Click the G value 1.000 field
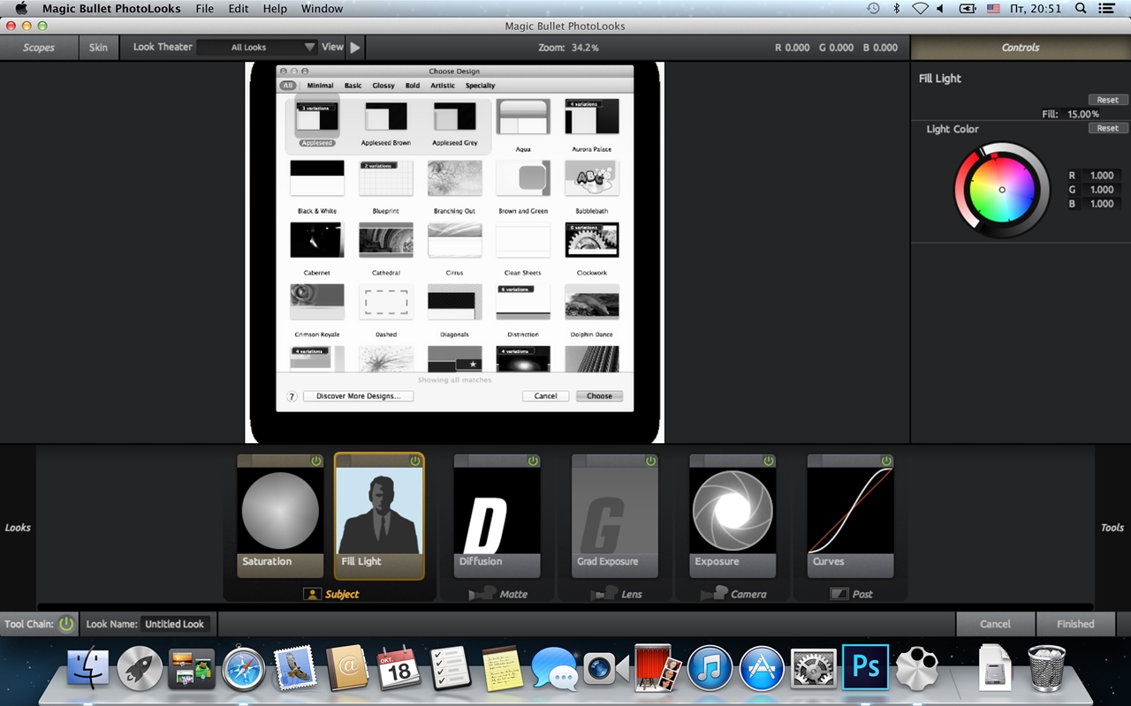1131x706 pixels. [1101, 190]
